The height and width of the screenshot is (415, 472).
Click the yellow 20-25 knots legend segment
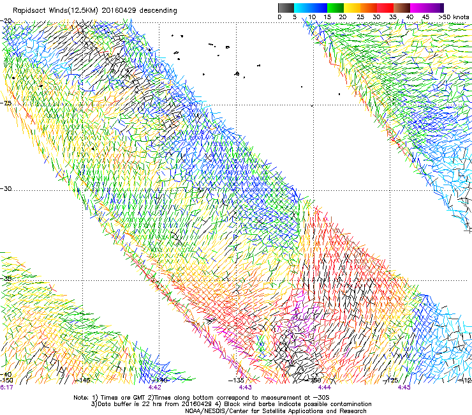coord(352,8)
